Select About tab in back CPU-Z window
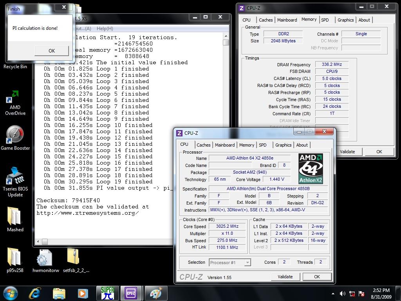The height and width of the screenshot is (301, 401). (x=364, y=20)
